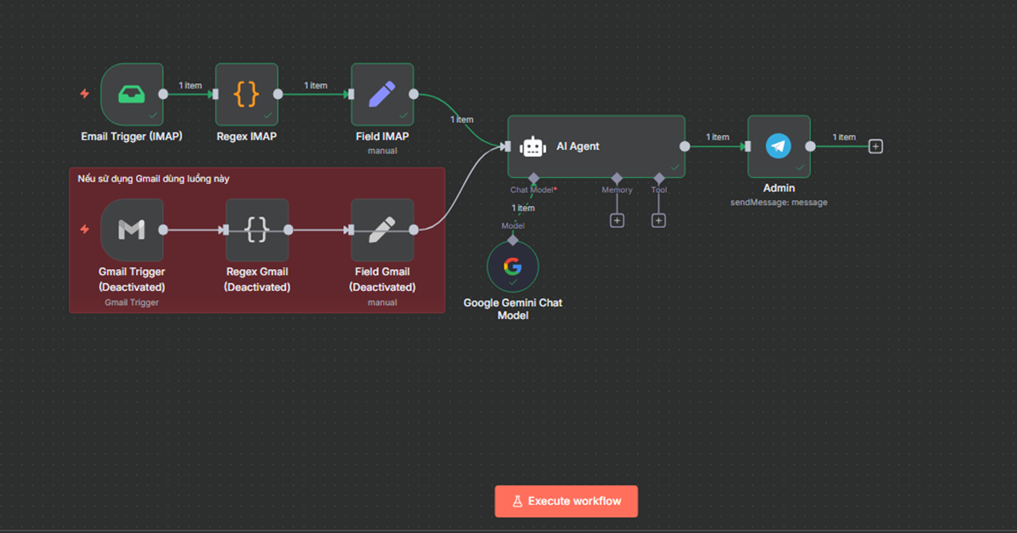Click the Field IMAP input connector
Image resolution: width=1017 pixels, height=533 pixels.
click(351, 95)
